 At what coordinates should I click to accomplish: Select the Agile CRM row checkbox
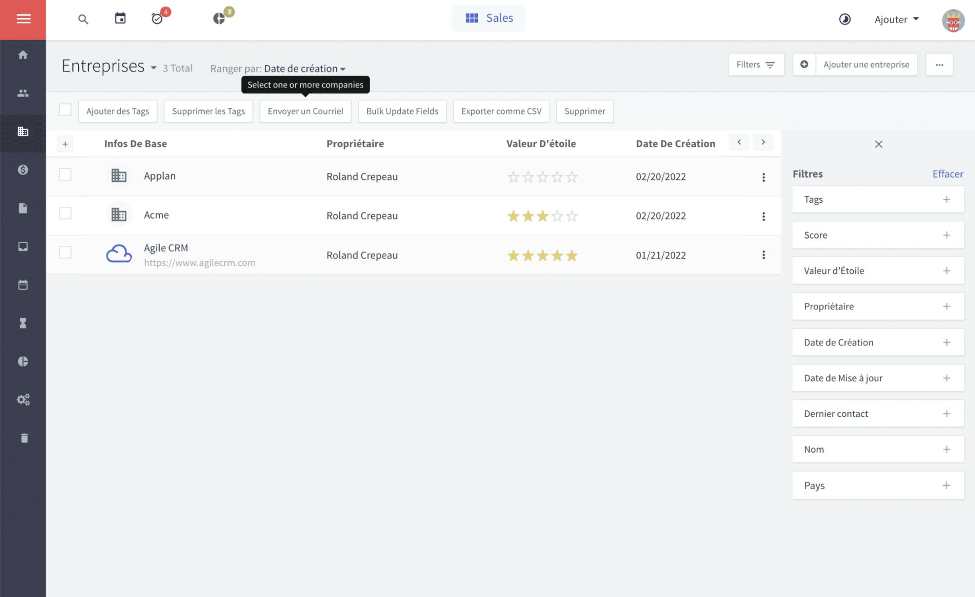coord(65,252)
